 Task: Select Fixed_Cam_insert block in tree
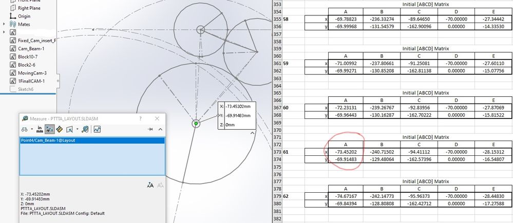(x=37, y=40)
